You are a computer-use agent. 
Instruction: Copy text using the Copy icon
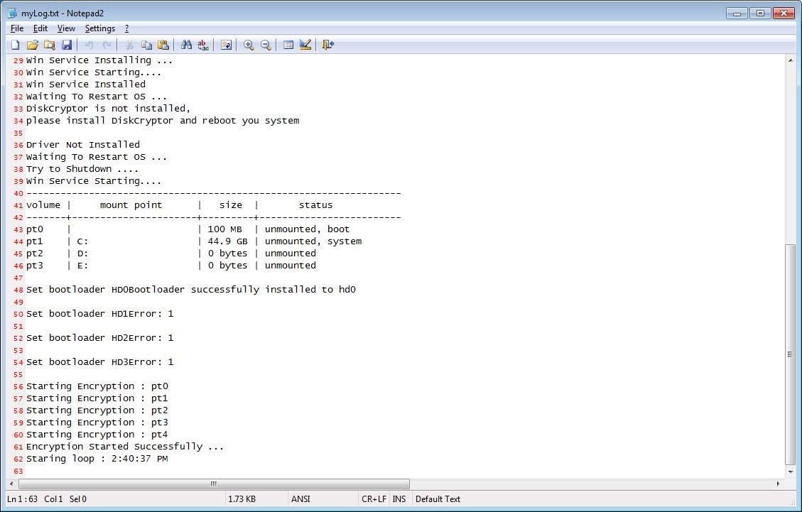tap(146, 45)
